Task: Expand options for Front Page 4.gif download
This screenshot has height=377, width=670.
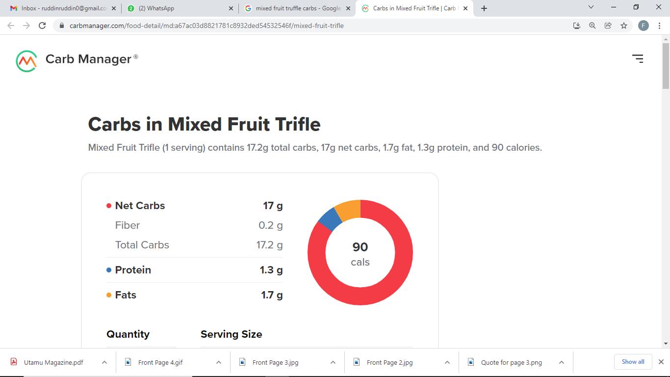Action: click(x=218, y=362)
